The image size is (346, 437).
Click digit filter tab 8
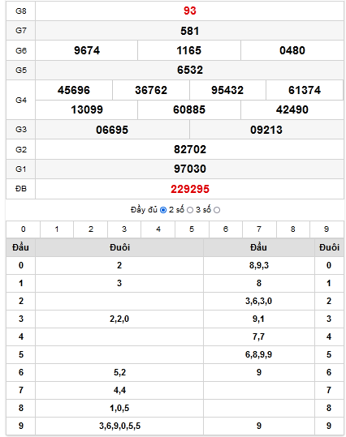coord(293,229)
